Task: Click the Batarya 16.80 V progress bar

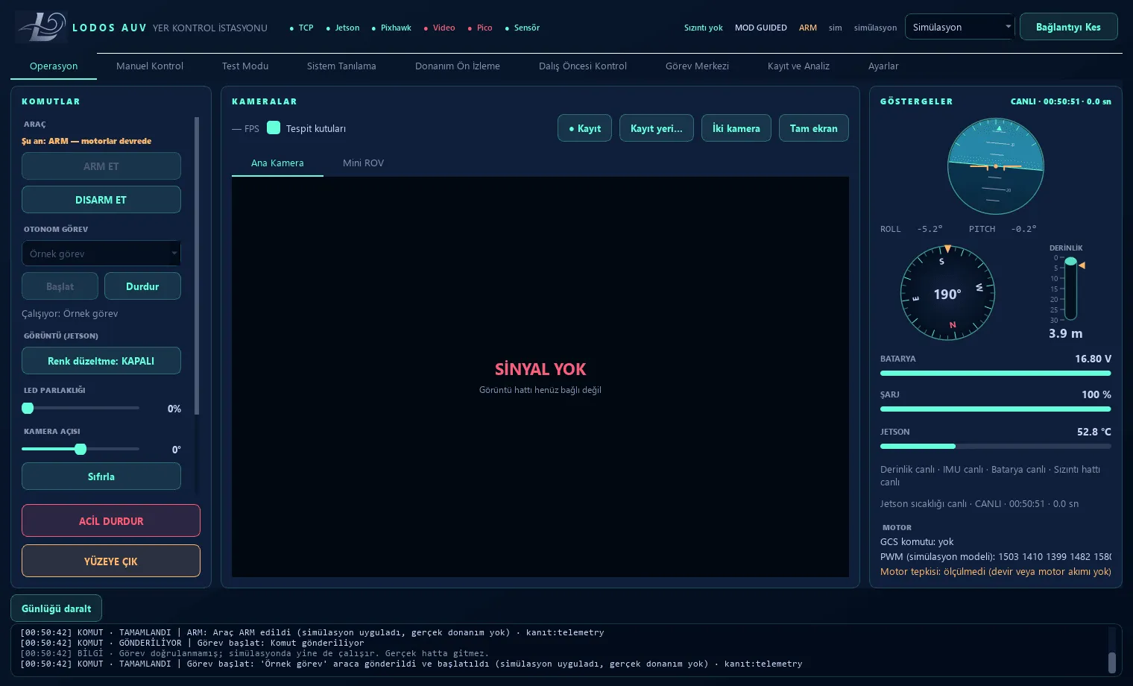Action: [x=996, y=373]
